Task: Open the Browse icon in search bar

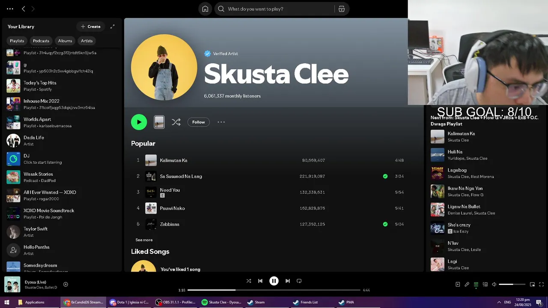Action: (x=342, y=9)
